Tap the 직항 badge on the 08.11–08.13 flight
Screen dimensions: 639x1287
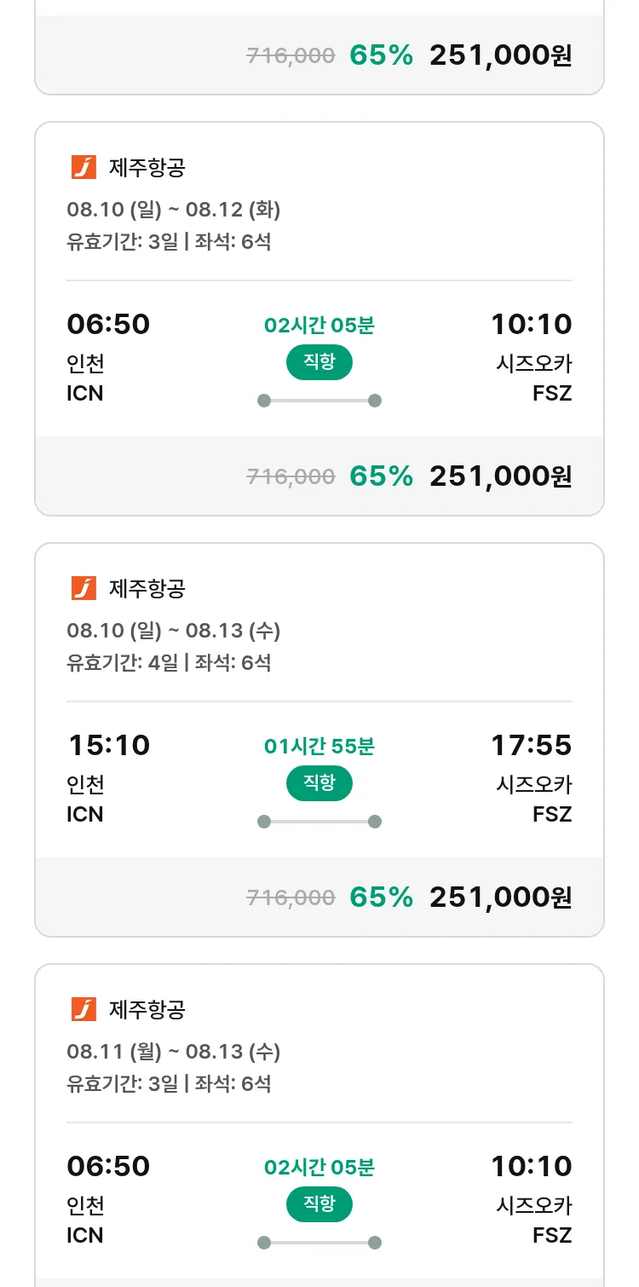[x=319, y=1204]
